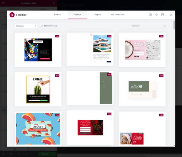Click inside the Search templates field
This screenshot has width=182, height=157.
147,26
